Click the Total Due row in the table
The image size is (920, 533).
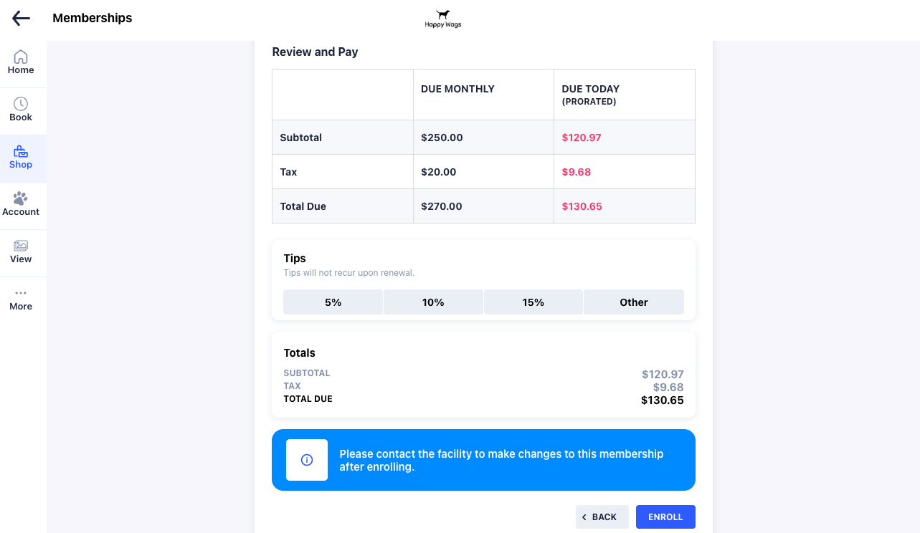303,206
